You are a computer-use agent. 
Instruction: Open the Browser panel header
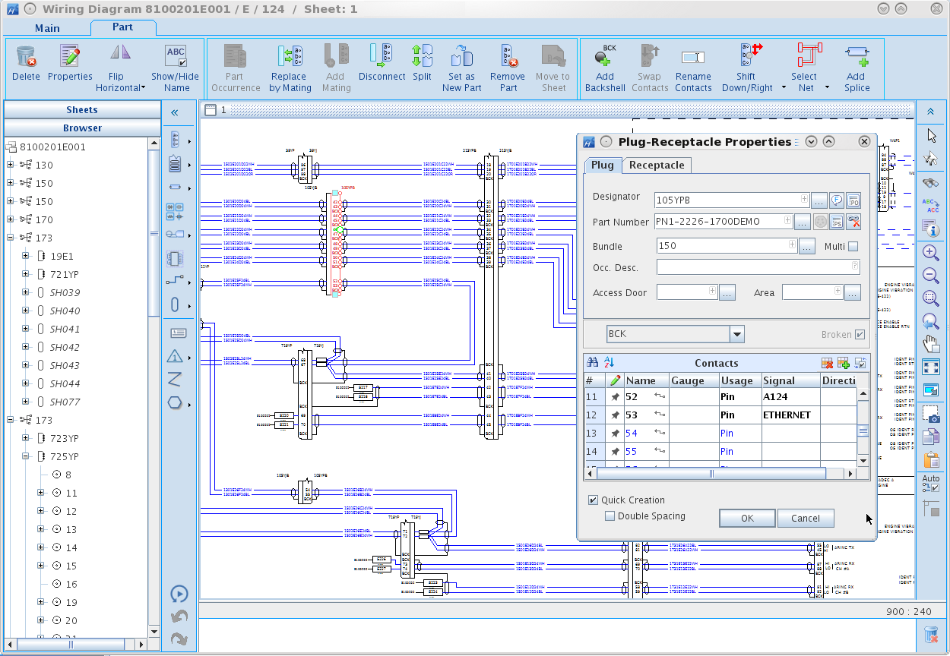[82, 128]
